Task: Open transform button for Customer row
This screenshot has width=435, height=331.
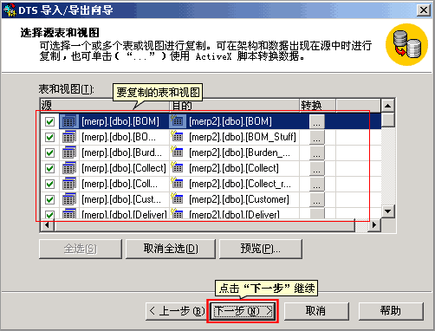Action: point(317,199)
